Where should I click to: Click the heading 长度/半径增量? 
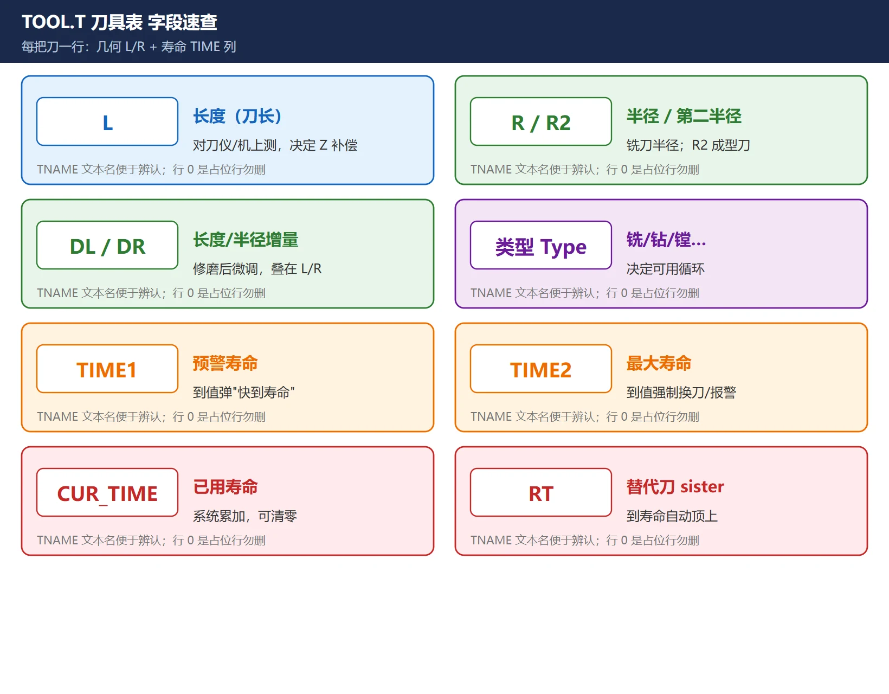[x=246, y=240]
